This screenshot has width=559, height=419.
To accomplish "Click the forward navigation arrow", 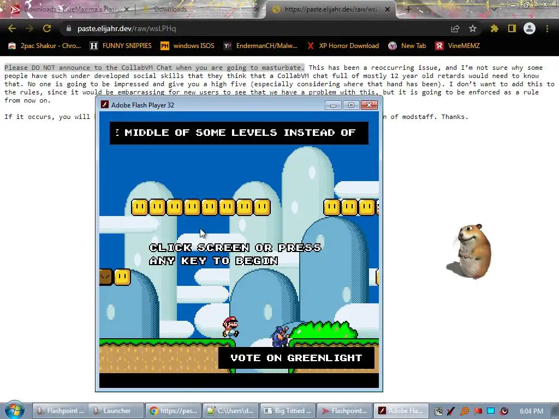I will tap(29, 28).
